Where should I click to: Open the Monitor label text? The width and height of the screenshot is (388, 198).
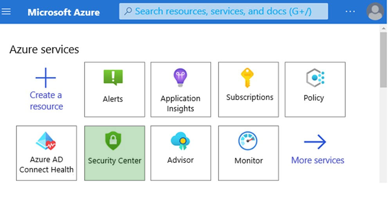[249, 161]
